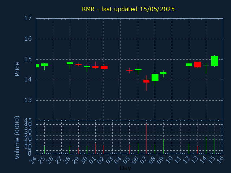Viewport: 231px width, 173px height.
Task: Select the red candlestick for day 29
Action: point(79,64)
